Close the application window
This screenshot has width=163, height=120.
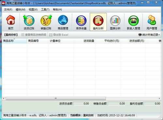[156, 3]
